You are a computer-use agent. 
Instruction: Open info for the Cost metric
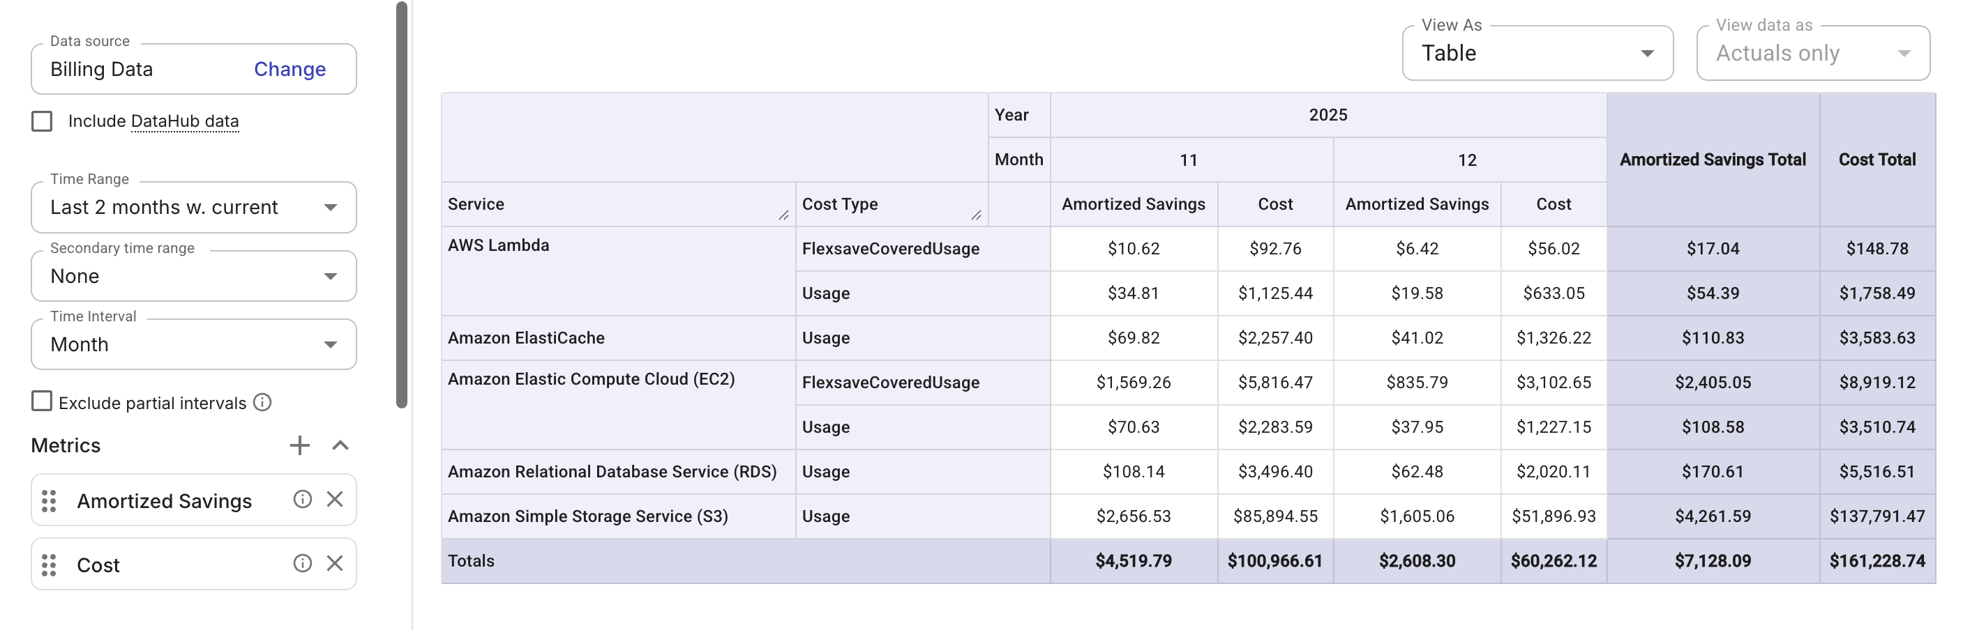click(x=302, y=564)
